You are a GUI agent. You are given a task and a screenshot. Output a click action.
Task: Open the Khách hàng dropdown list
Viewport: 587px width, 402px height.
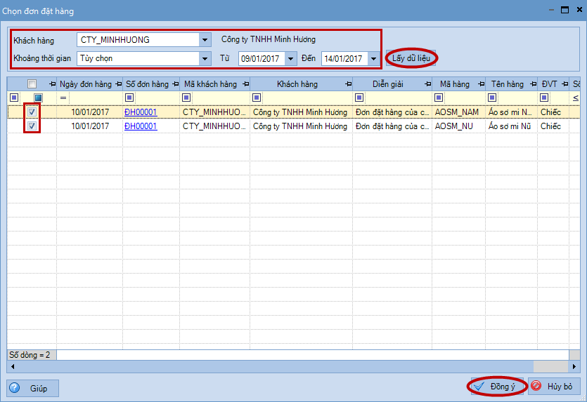205,40
